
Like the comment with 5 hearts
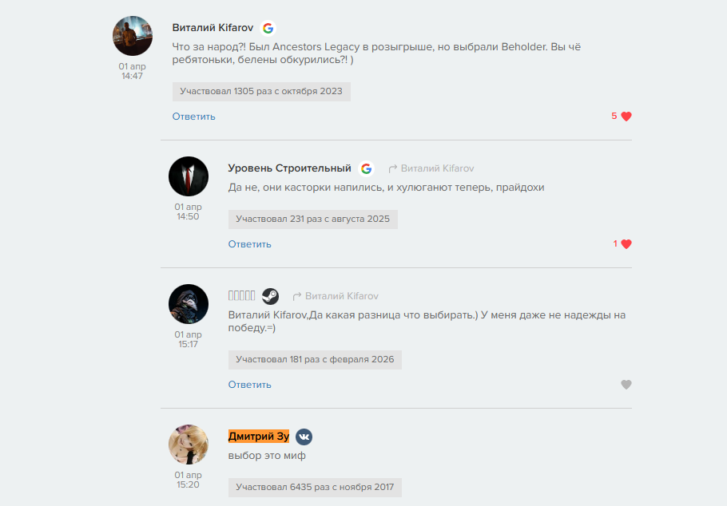pyautogui.click(x=626, y=117)
